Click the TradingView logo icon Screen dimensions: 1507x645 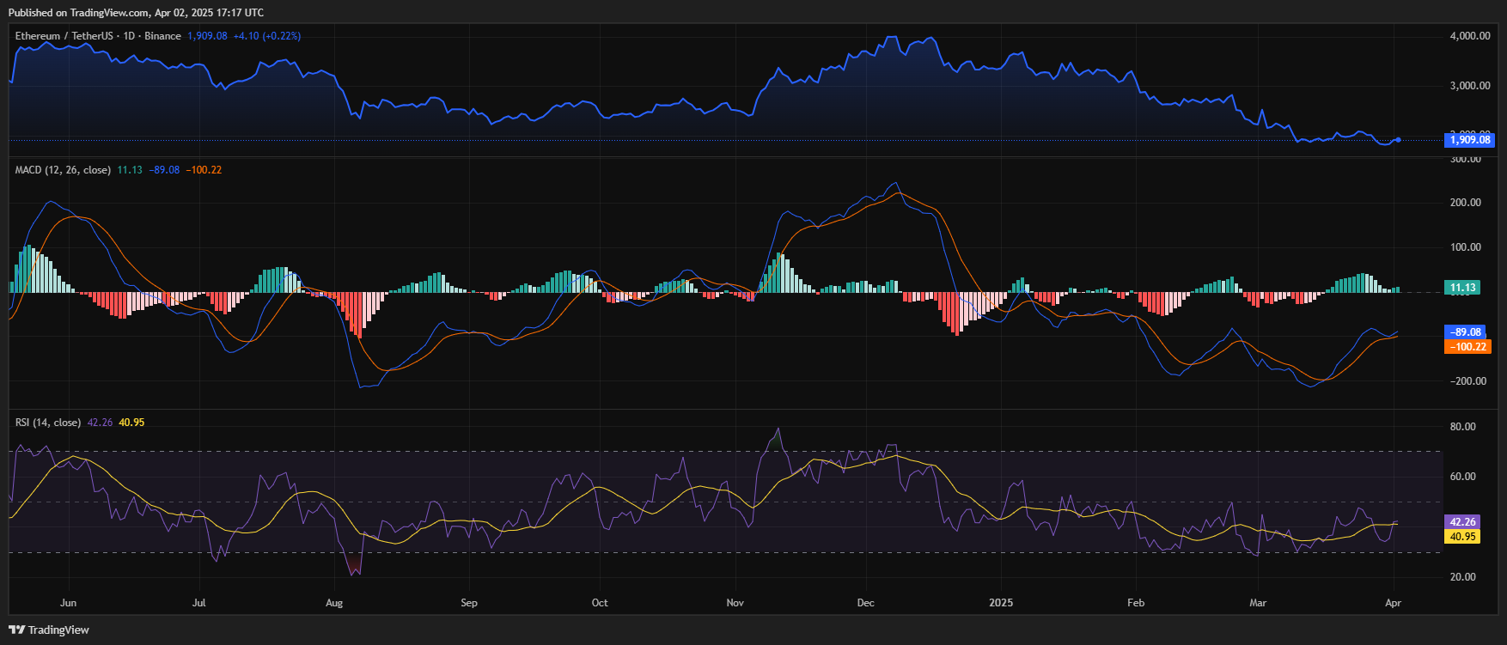coord(16,630)
